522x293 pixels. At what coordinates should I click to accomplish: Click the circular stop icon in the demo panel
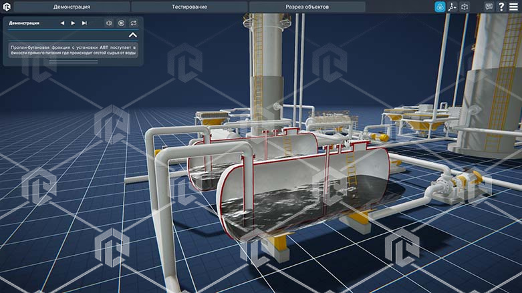pos(121,23)
